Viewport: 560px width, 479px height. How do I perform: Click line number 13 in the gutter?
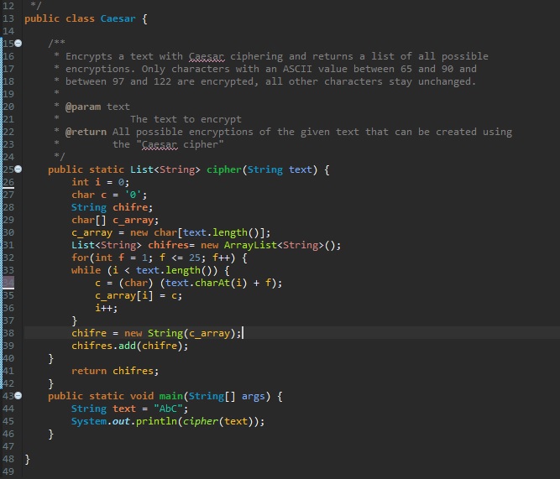pos(8,18)
